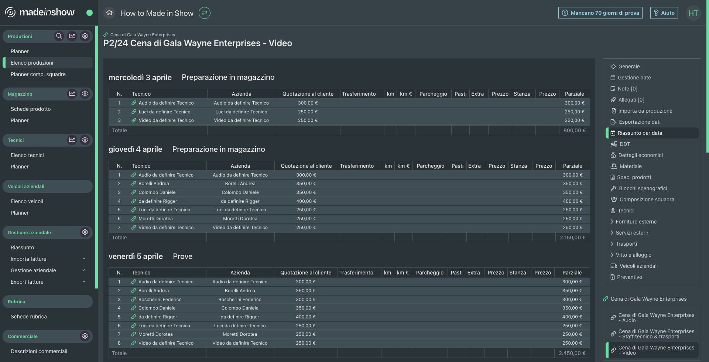The width and height of the screenshot is (709, 362).
Task: Click the link icon beside Moretti Dorotea on giovedì
Action: (x=134, y=219)
